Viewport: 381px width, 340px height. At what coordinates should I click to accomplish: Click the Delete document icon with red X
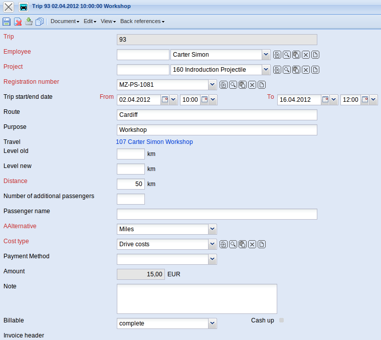pos(18,22)
